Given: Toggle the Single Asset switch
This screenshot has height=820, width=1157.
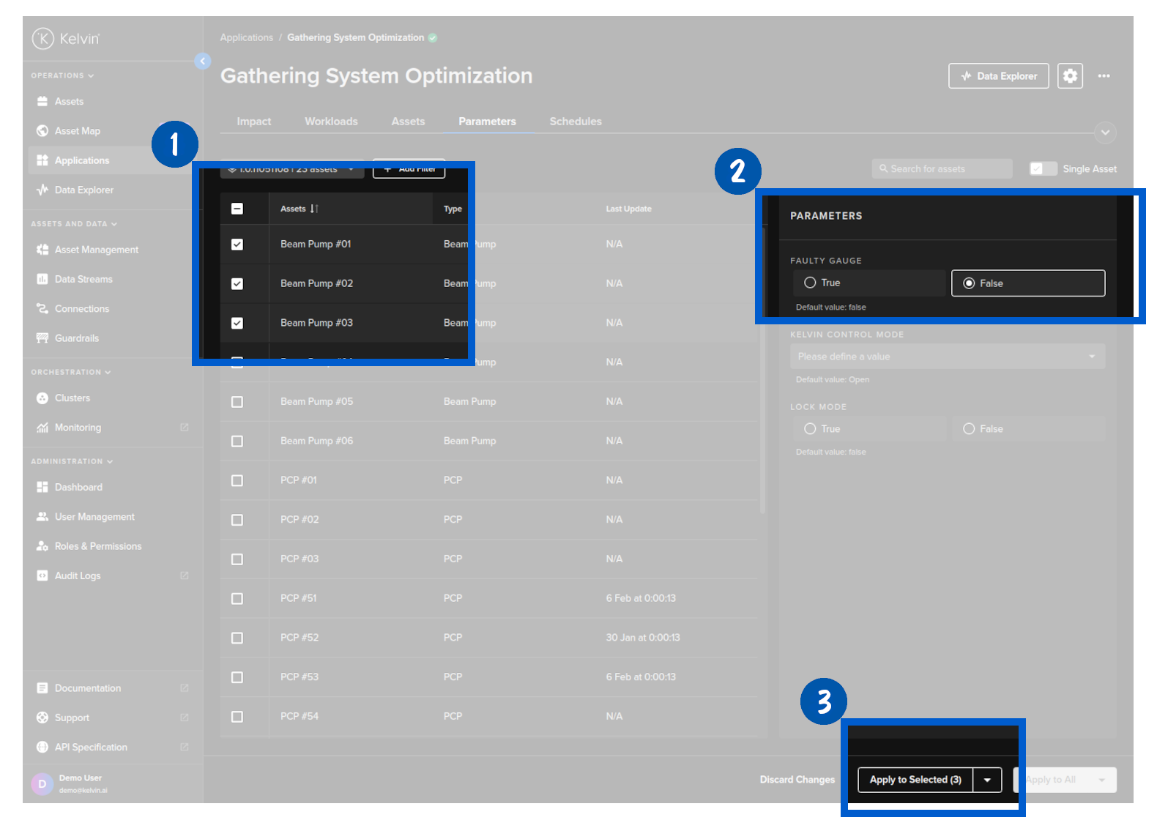Looking at the screenshot, I should click(1043, 169).
